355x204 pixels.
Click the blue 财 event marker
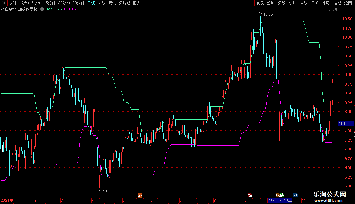pyautogui.click(x=295, y=196)
